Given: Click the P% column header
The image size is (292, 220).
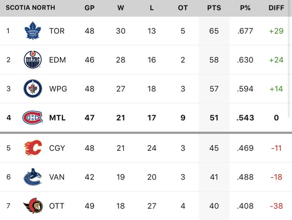Looking at the screenshot, I should pyautogui.click(x=245, y=8).
